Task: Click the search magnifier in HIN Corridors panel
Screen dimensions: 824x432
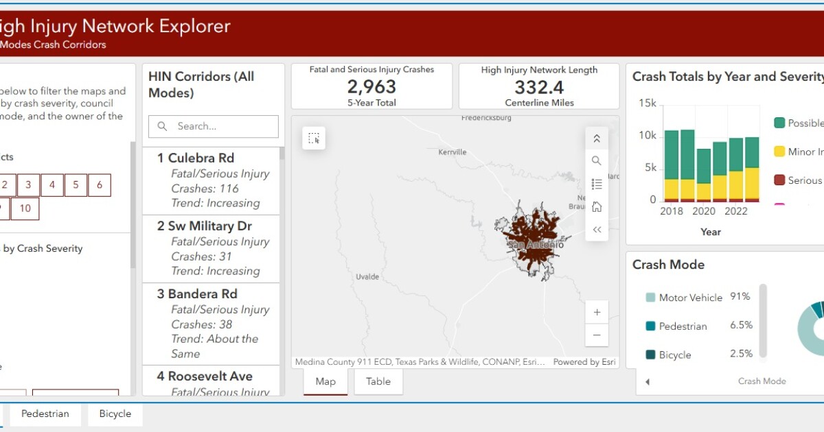Action: coord(162,126)
